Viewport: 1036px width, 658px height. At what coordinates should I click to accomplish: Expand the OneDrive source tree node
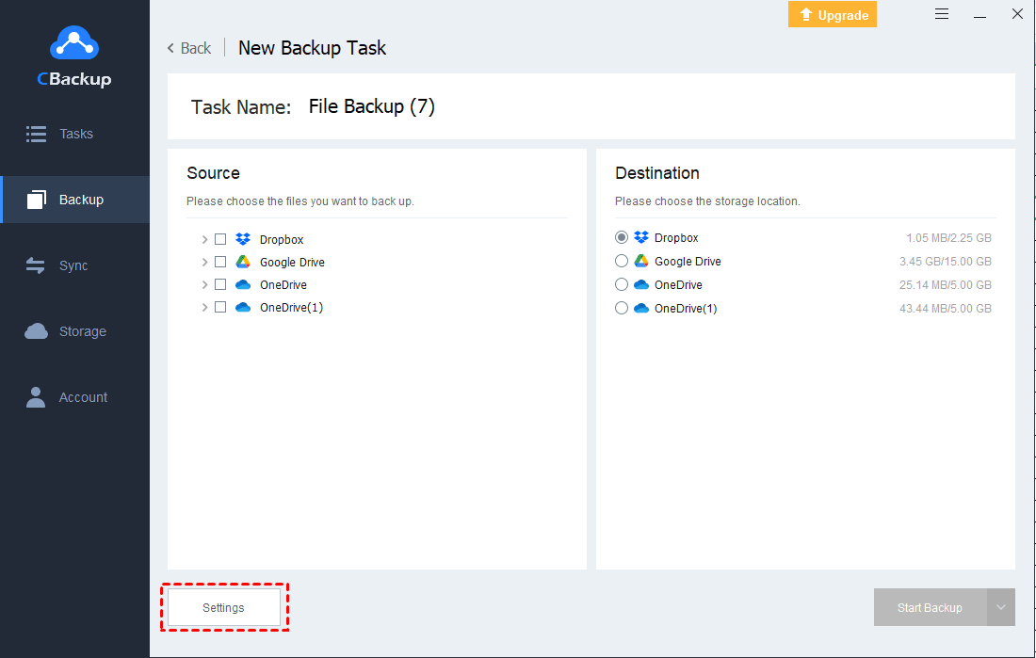204,284
